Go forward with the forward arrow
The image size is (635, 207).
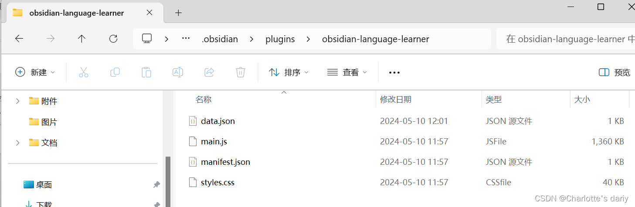[x=51, y=39]
